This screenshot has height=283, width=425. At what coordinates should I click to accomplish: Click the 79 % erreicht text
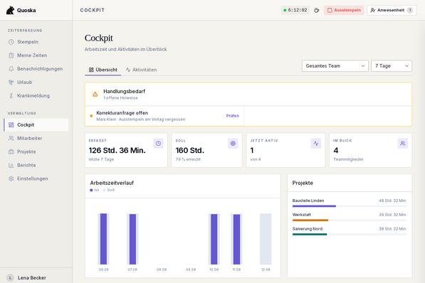point(188,159)
